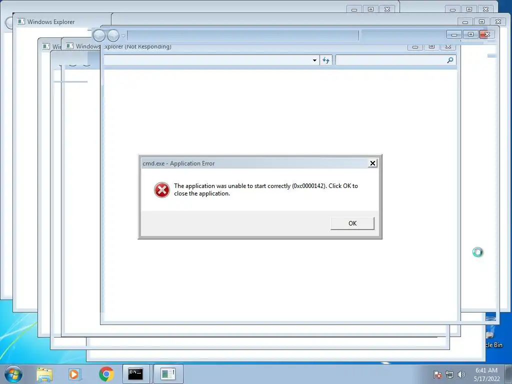Click Back arrow in the frontmost Explorer window
Viewport: 512px width, 384px height.
pos(99,35)
